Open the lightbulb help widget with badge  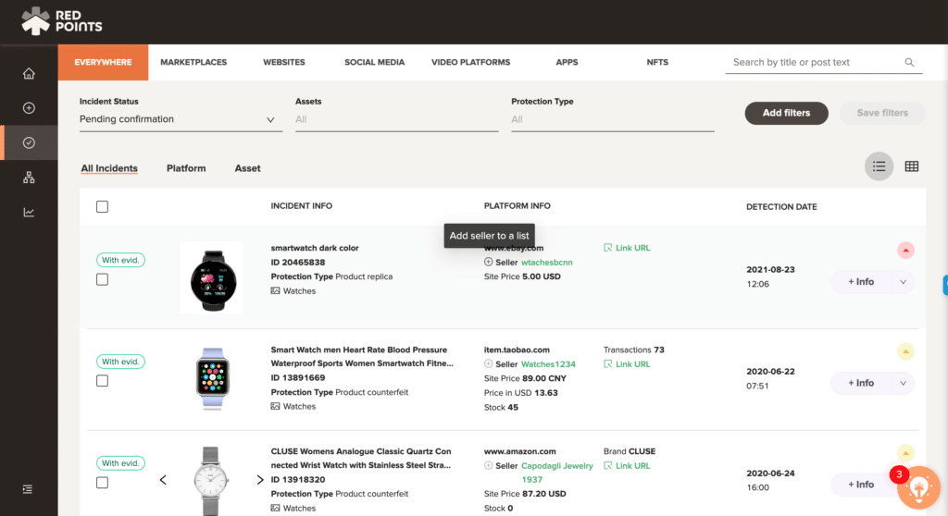coord(918,487)
